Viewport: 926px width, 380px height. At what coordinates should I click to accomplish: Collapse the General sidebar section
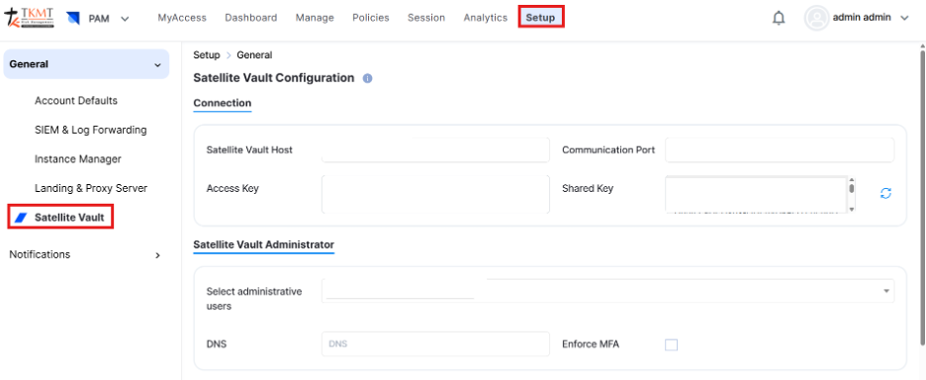tap(157, 64)
